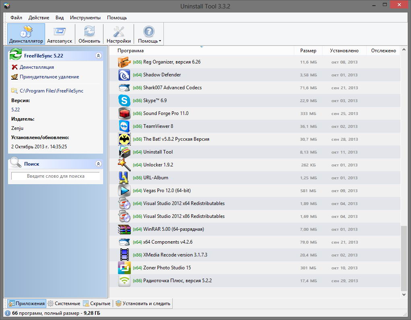Click the search field Введите слово
411x320 pixels.
[56, 176]
